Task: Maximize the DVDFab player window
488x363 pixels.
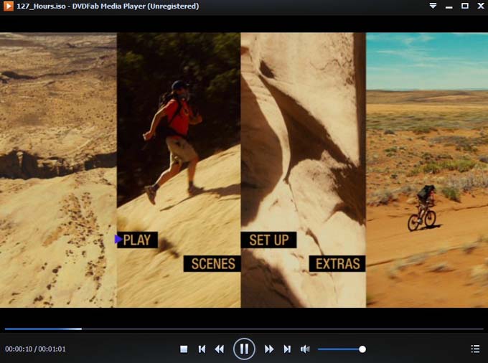Action: click(464, 6)
